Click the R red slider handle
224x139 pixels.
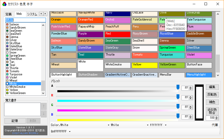[178, 97]
